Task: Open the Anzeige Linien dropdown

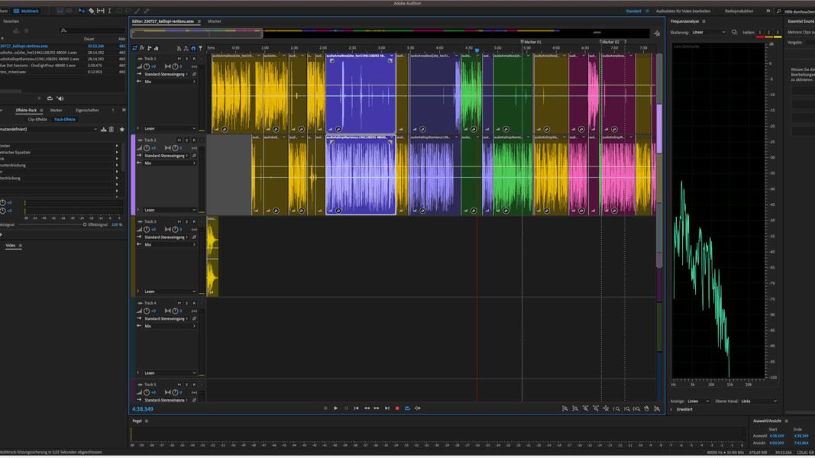Action: click(698, 401)
